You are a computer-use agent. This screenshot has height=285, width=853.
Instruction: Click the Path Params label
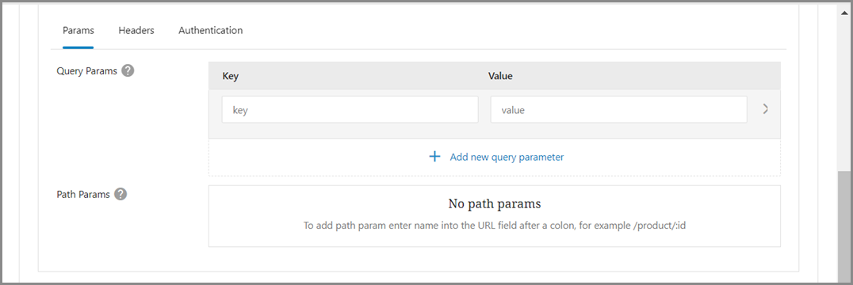tap(83, 194)
